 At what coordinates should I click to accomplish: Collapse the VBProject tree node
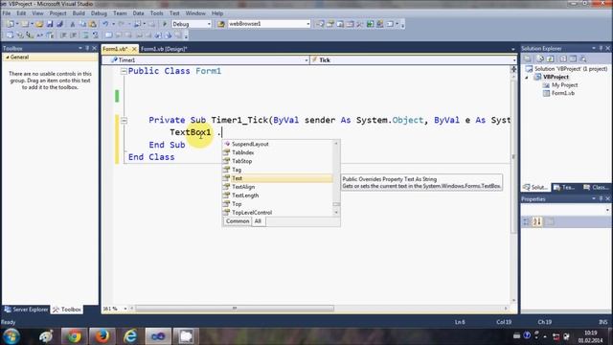point(527,77)
